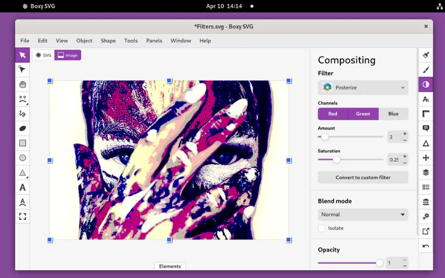Screen dimensions: 445x278
Task: Click Convert to custom filter button
Action: tap(363, 177)
